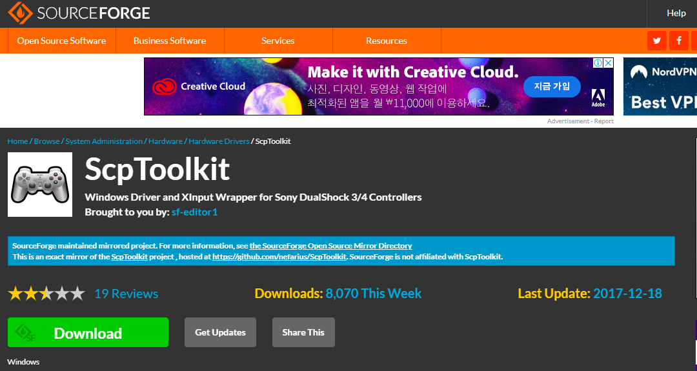
Task: Open Hardware Drivers breadcrumb
Action: 219,141
